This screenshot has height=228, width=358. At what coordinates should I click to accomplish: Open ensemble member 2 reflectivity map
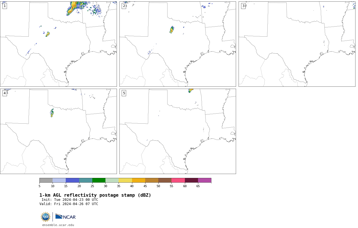pyautogui.click(x=178, y=44)
